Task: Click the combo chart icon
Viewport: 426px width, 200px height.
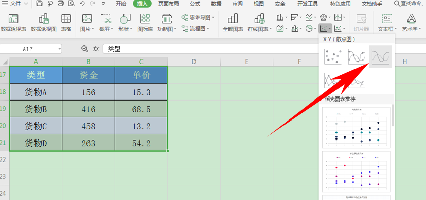Action: click(294, 28)
